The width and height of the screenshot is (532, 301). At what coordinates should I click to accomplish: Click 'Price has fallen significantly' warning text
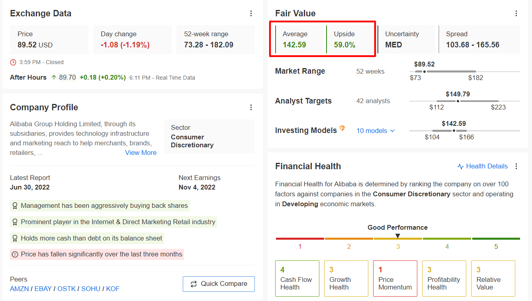click(102, 254)
